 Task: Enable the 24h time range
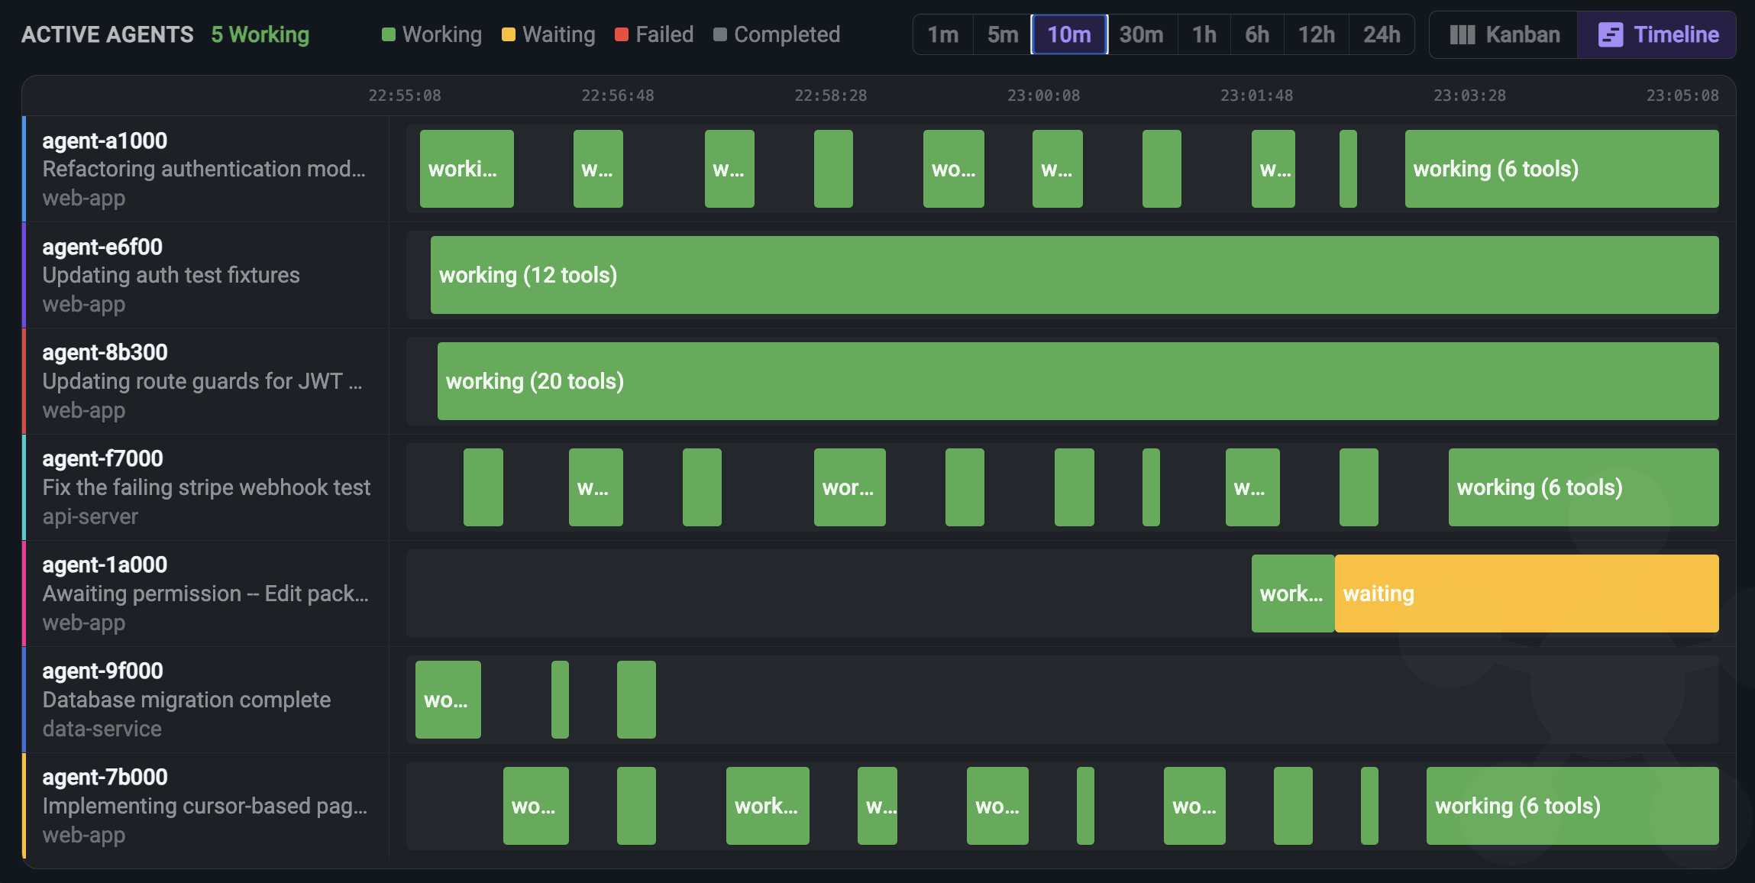1382,34
